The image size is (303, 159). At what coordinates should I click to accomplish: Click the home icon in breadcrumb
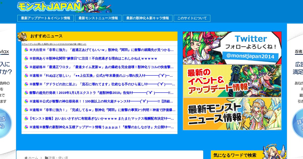point(26,158)
